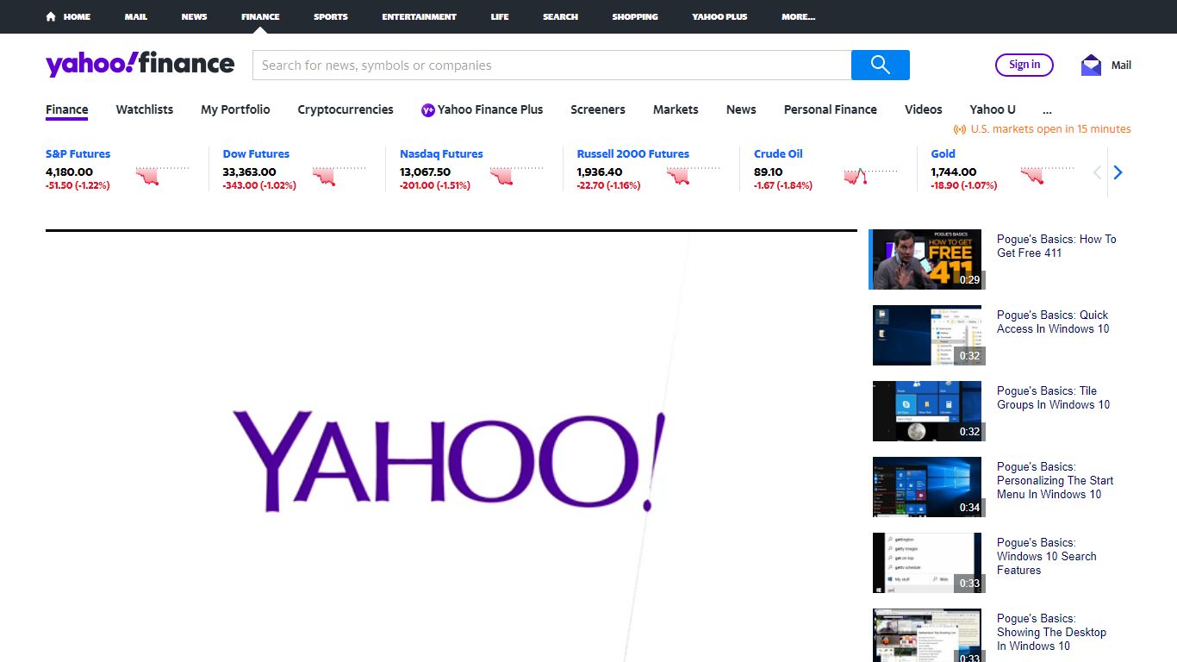1177x662 pixels.
Task: Open the Crude Oil quote link
Action: coord(778,154)
